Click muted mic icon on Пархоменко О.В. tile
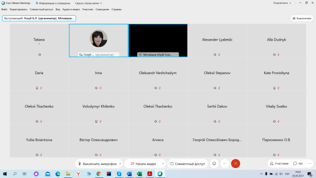Image resolution: width=316 pixels, height=178 pixels. coord(278,155)
